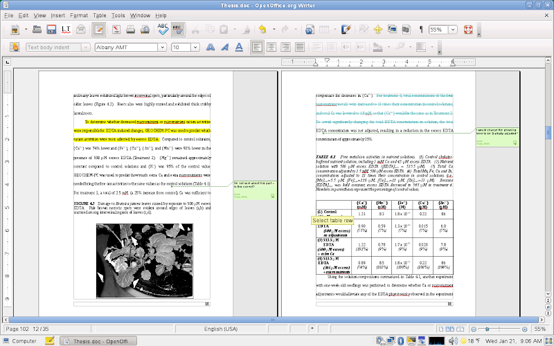Click zoom out minus button

[474, 329]
